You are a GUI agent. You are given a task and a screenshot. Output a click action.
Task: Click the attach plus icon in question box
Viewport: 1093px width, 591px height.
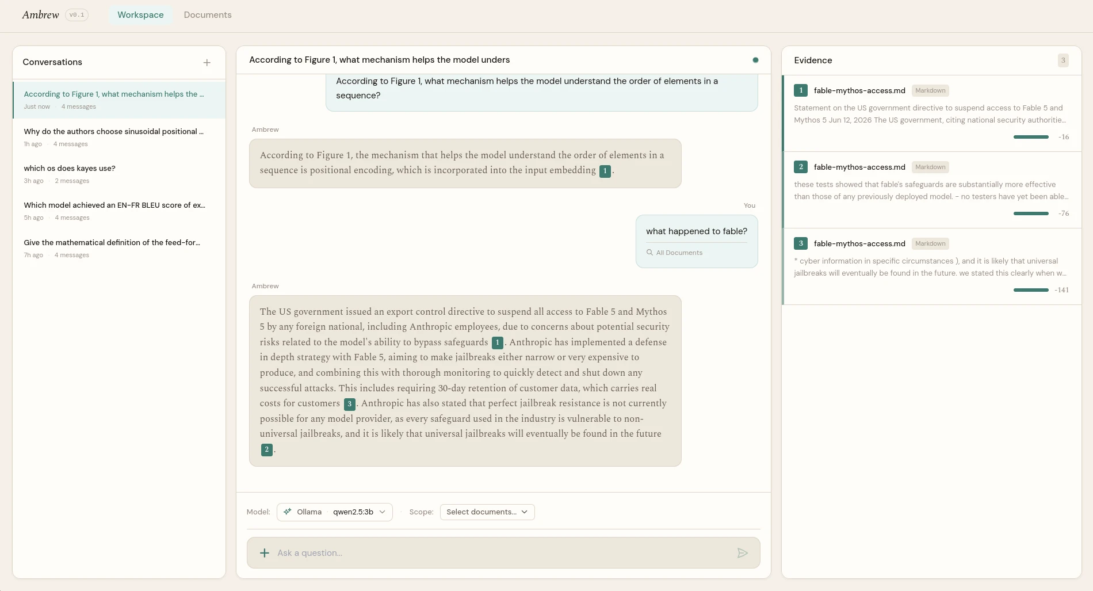pyautogui.click(x=265, y=553)
